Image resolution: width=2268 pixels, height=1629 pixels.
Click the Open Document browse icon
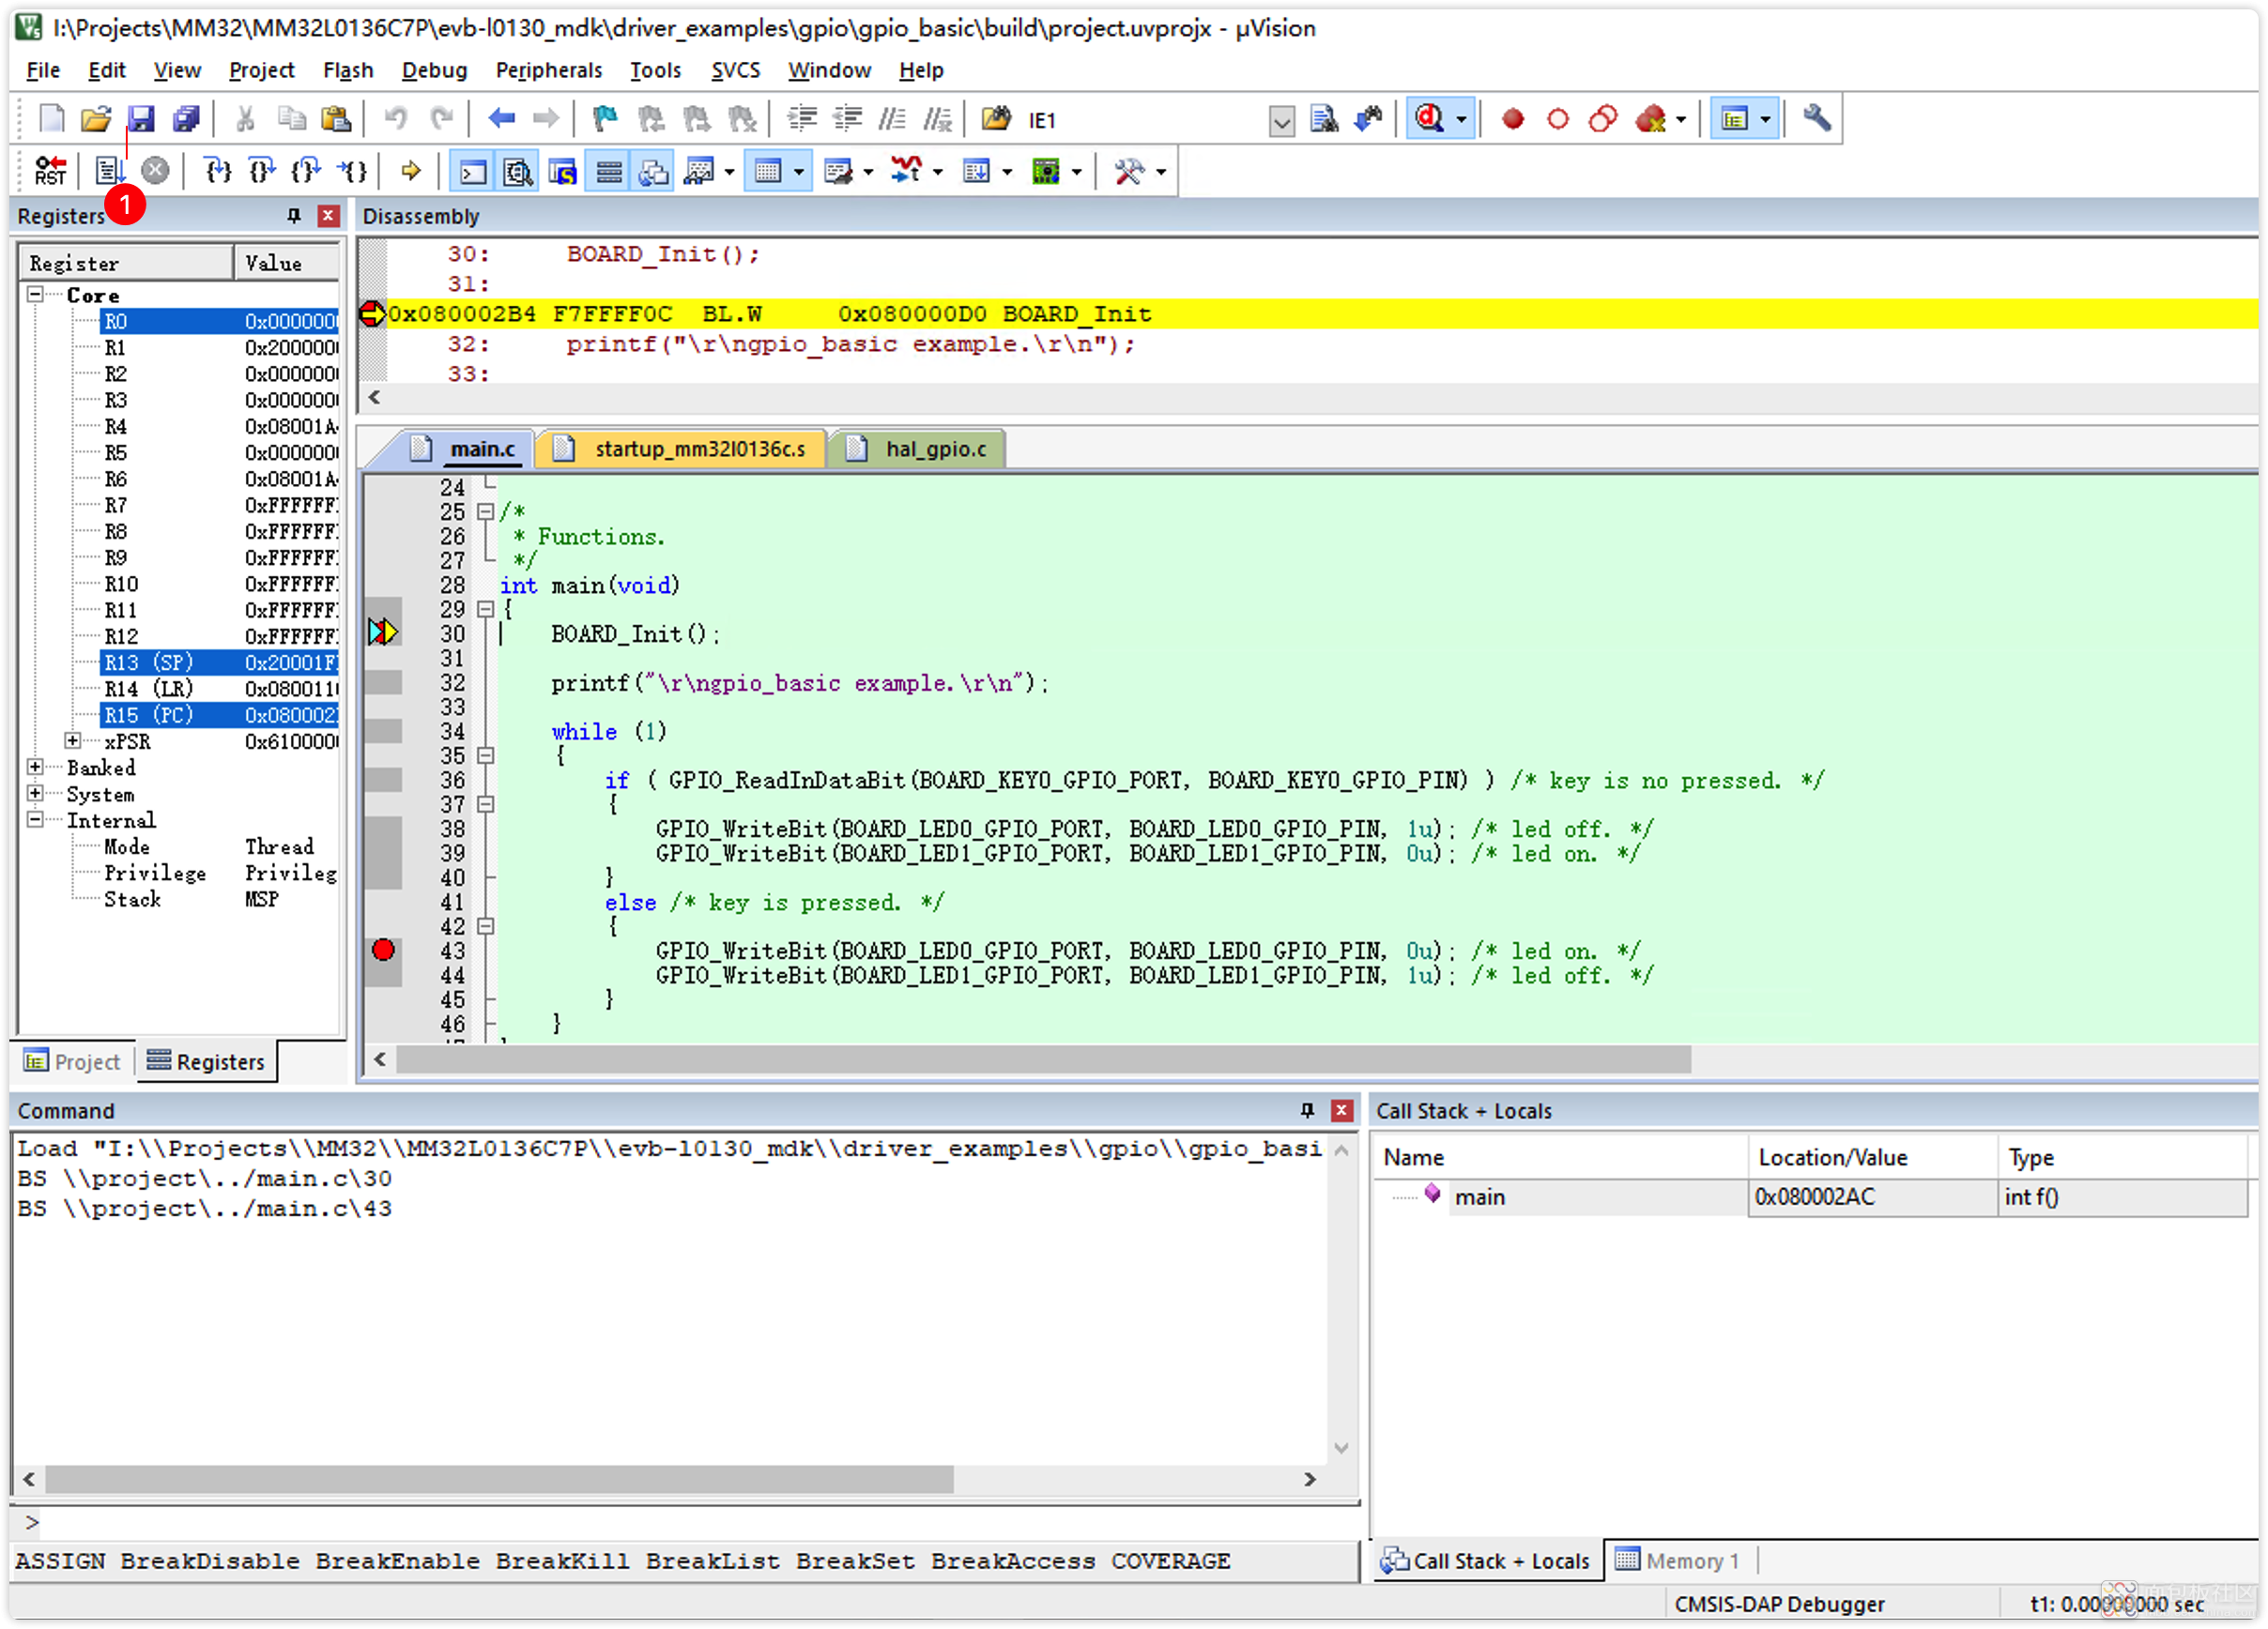click(995, 119)
